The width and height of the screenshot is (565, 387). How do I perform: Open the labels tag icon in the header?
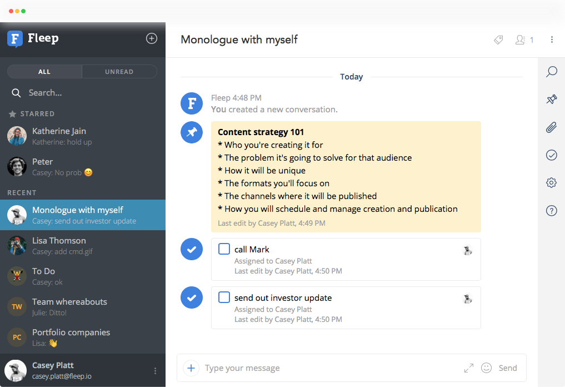click(x=498, y=39)
